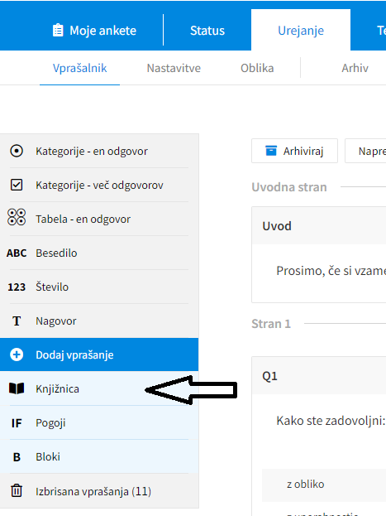Click the Tabela - en odgovor grid icon
This screenshot has width=386, height=516.
click(x=17, y=217)
